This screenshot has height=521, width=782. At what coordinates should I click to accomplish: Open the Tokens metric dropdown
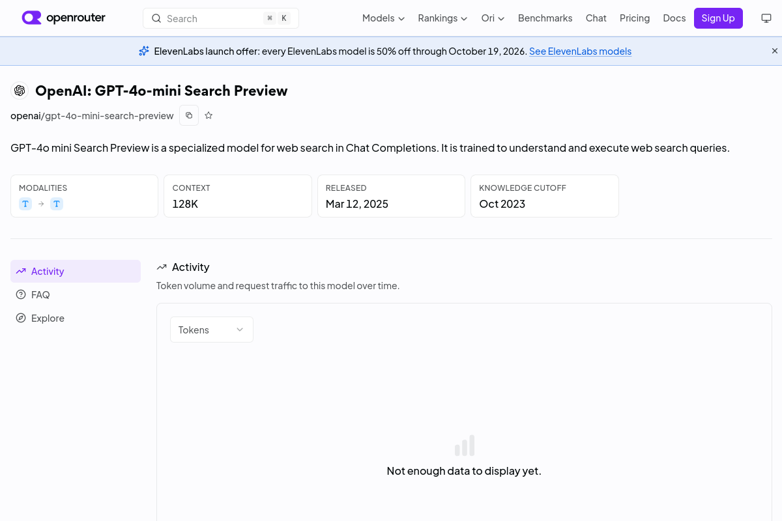[212, 330]
